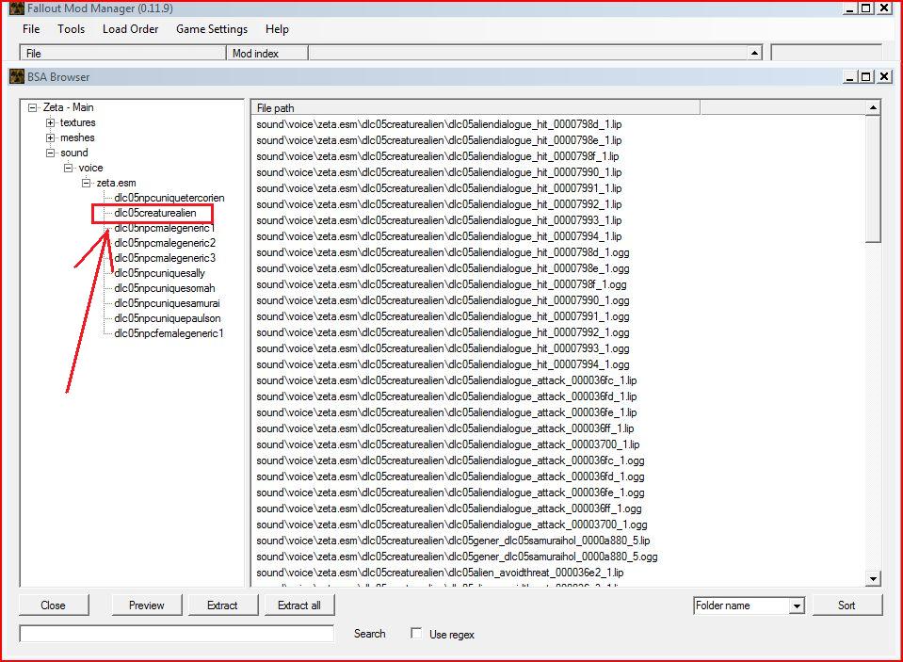Click the Close button in BSA Browser
903x662 pixels.
click(54, 605)
